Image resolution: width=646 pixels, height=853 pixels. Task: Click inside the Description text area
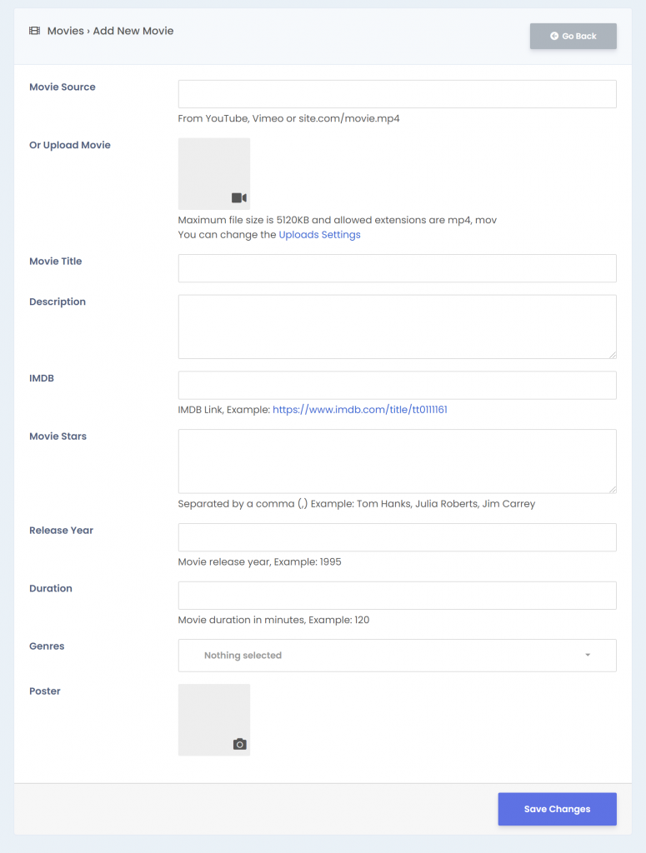tap(398, 327)
